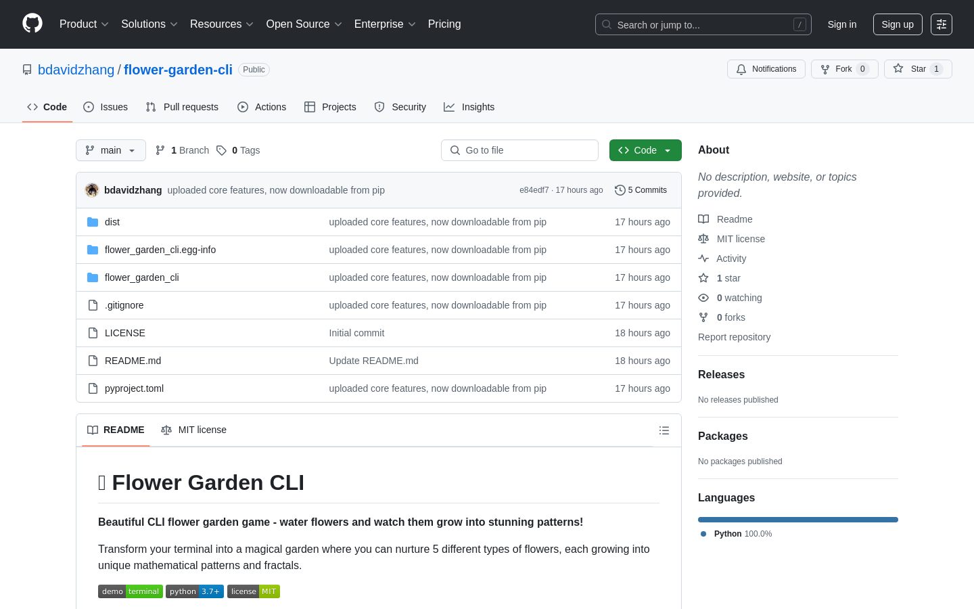
Task: Click the dist folder icon
Action: (93, 222)
